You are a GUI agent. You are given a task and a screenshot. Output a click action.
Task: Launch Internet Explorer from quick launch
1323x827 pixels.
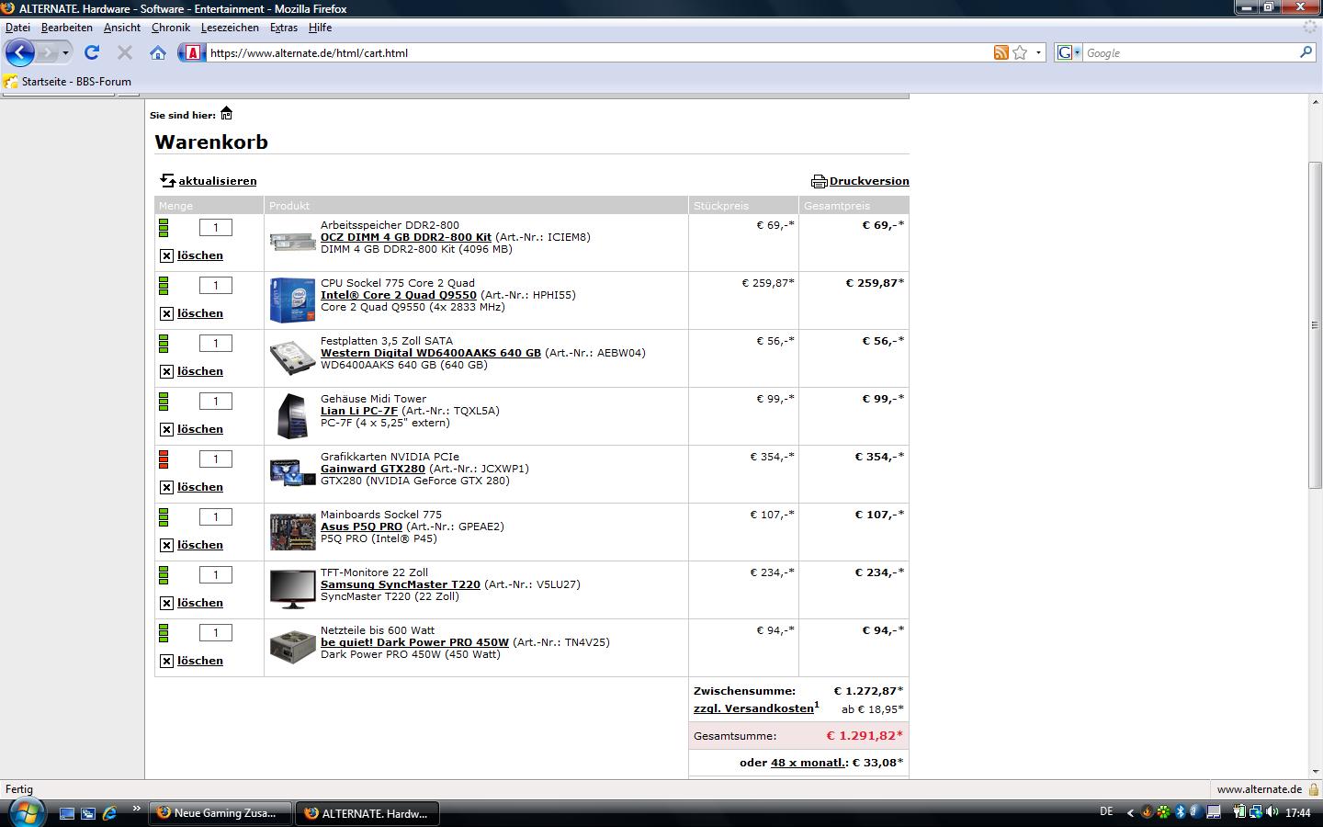click(x=109, y=813)
